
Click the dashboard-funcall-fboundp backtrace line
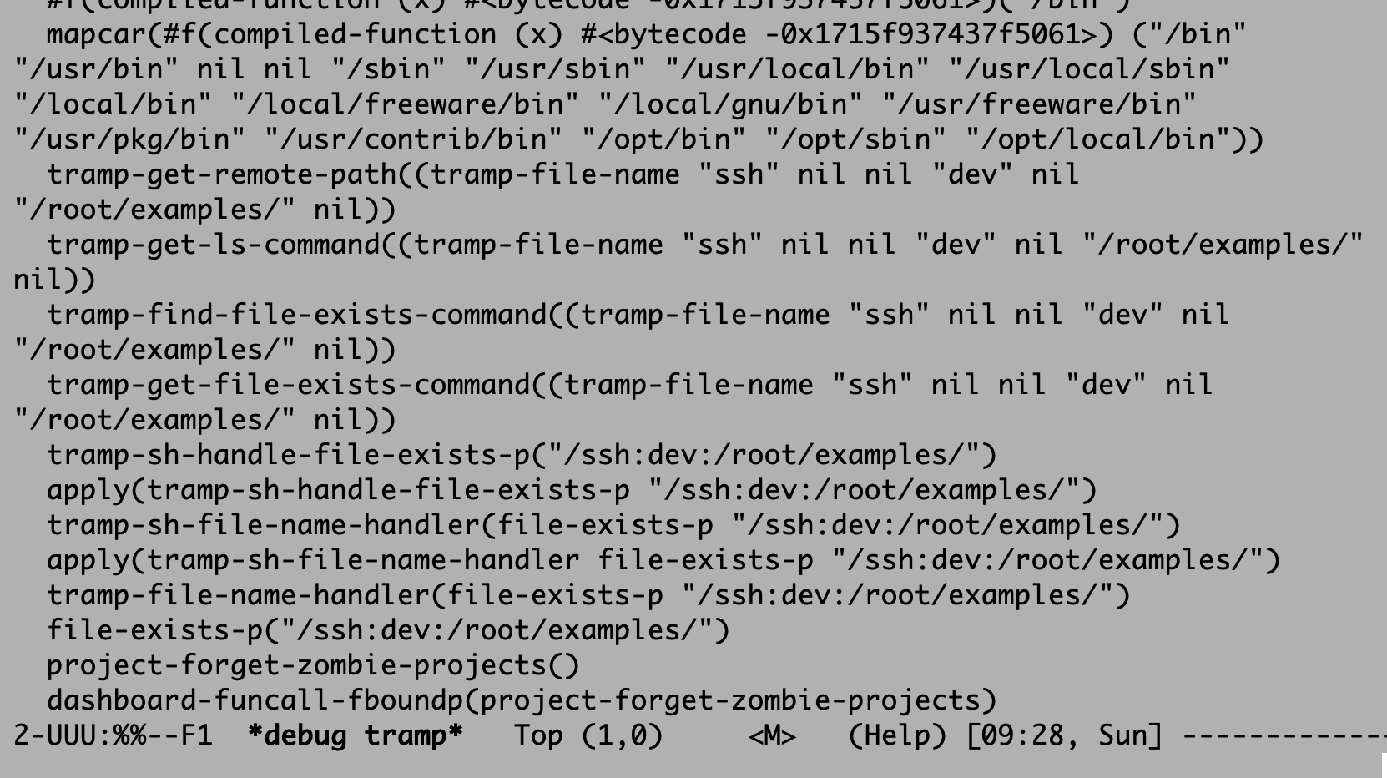click(x=522, y=700)
